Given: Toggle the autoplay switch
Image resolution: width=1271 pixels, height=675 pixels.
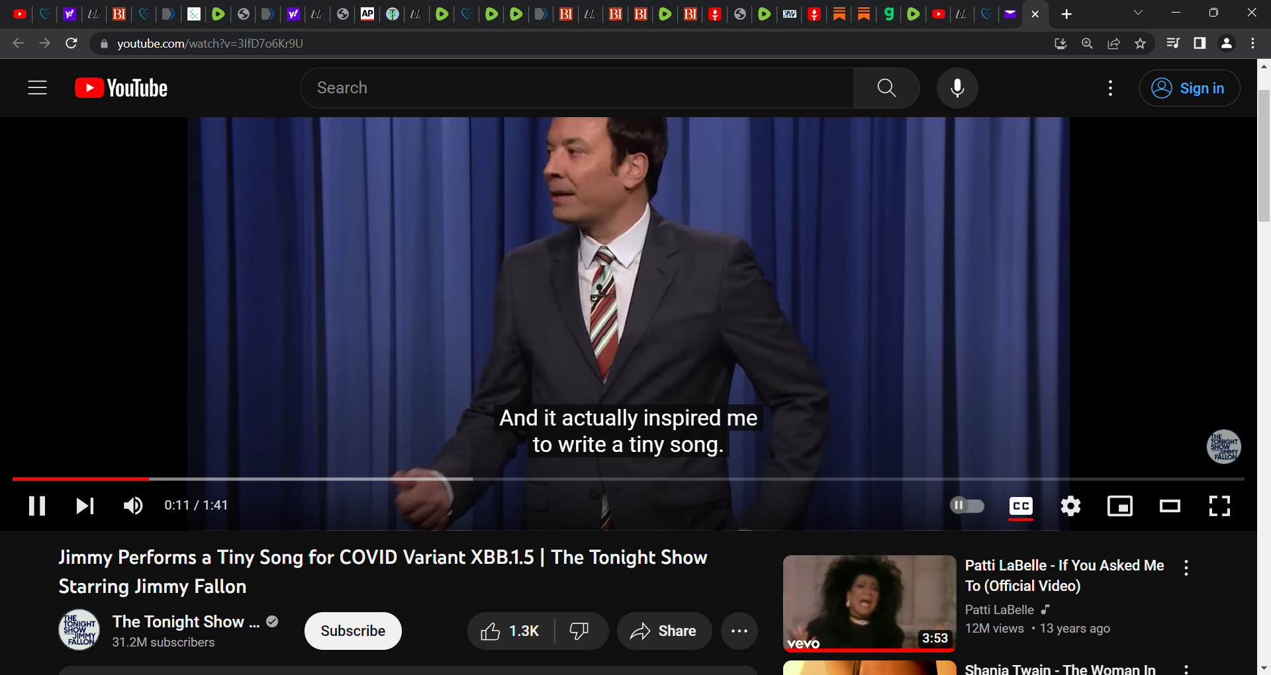Looking at the screenshot, I should point(967,506).
